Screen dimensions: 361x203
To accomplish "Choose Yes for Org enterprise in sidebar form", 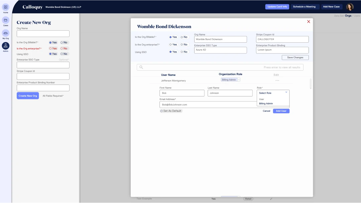I will pyautogui.click(x=53, y=48).
